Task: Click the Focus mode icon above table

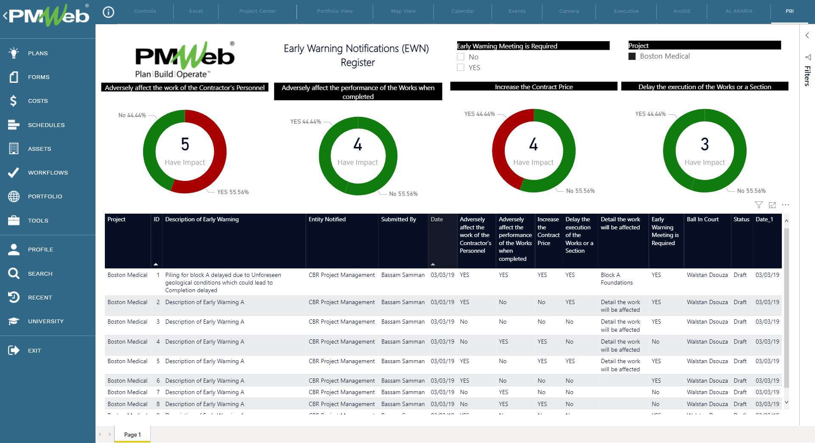Action: pos(772,205)
